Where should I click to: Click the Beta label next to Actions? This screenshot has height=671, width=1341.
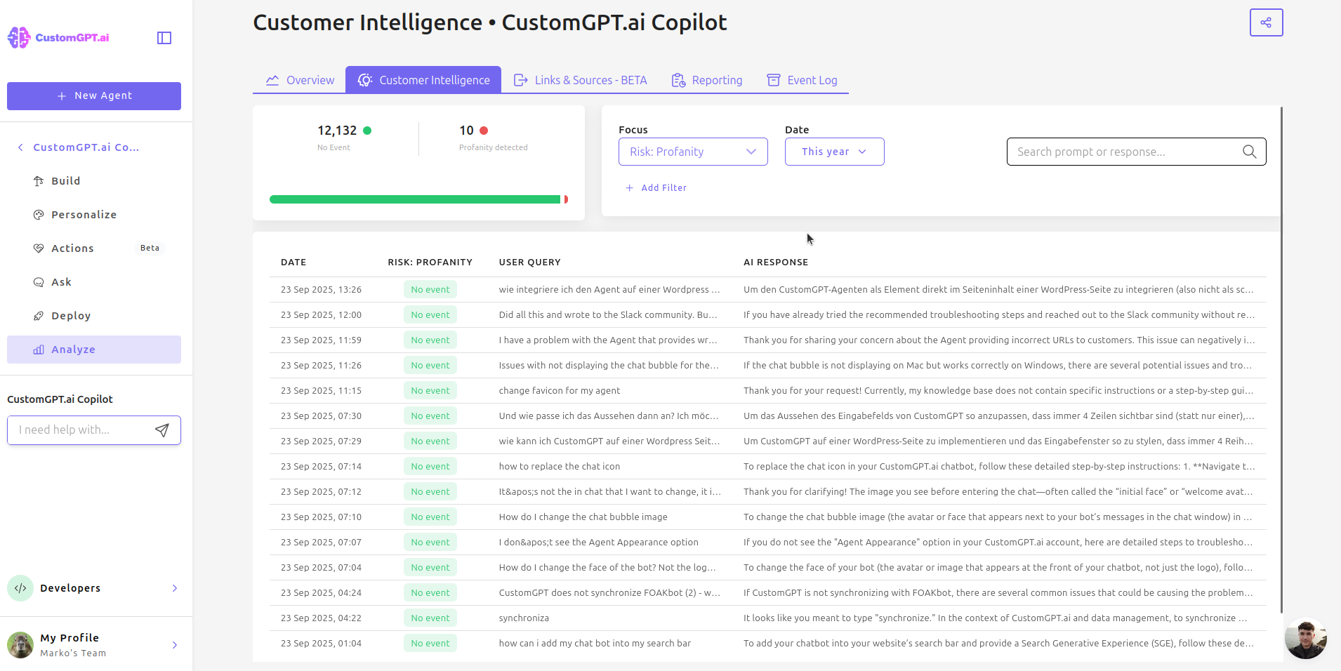tap(150, 248)
